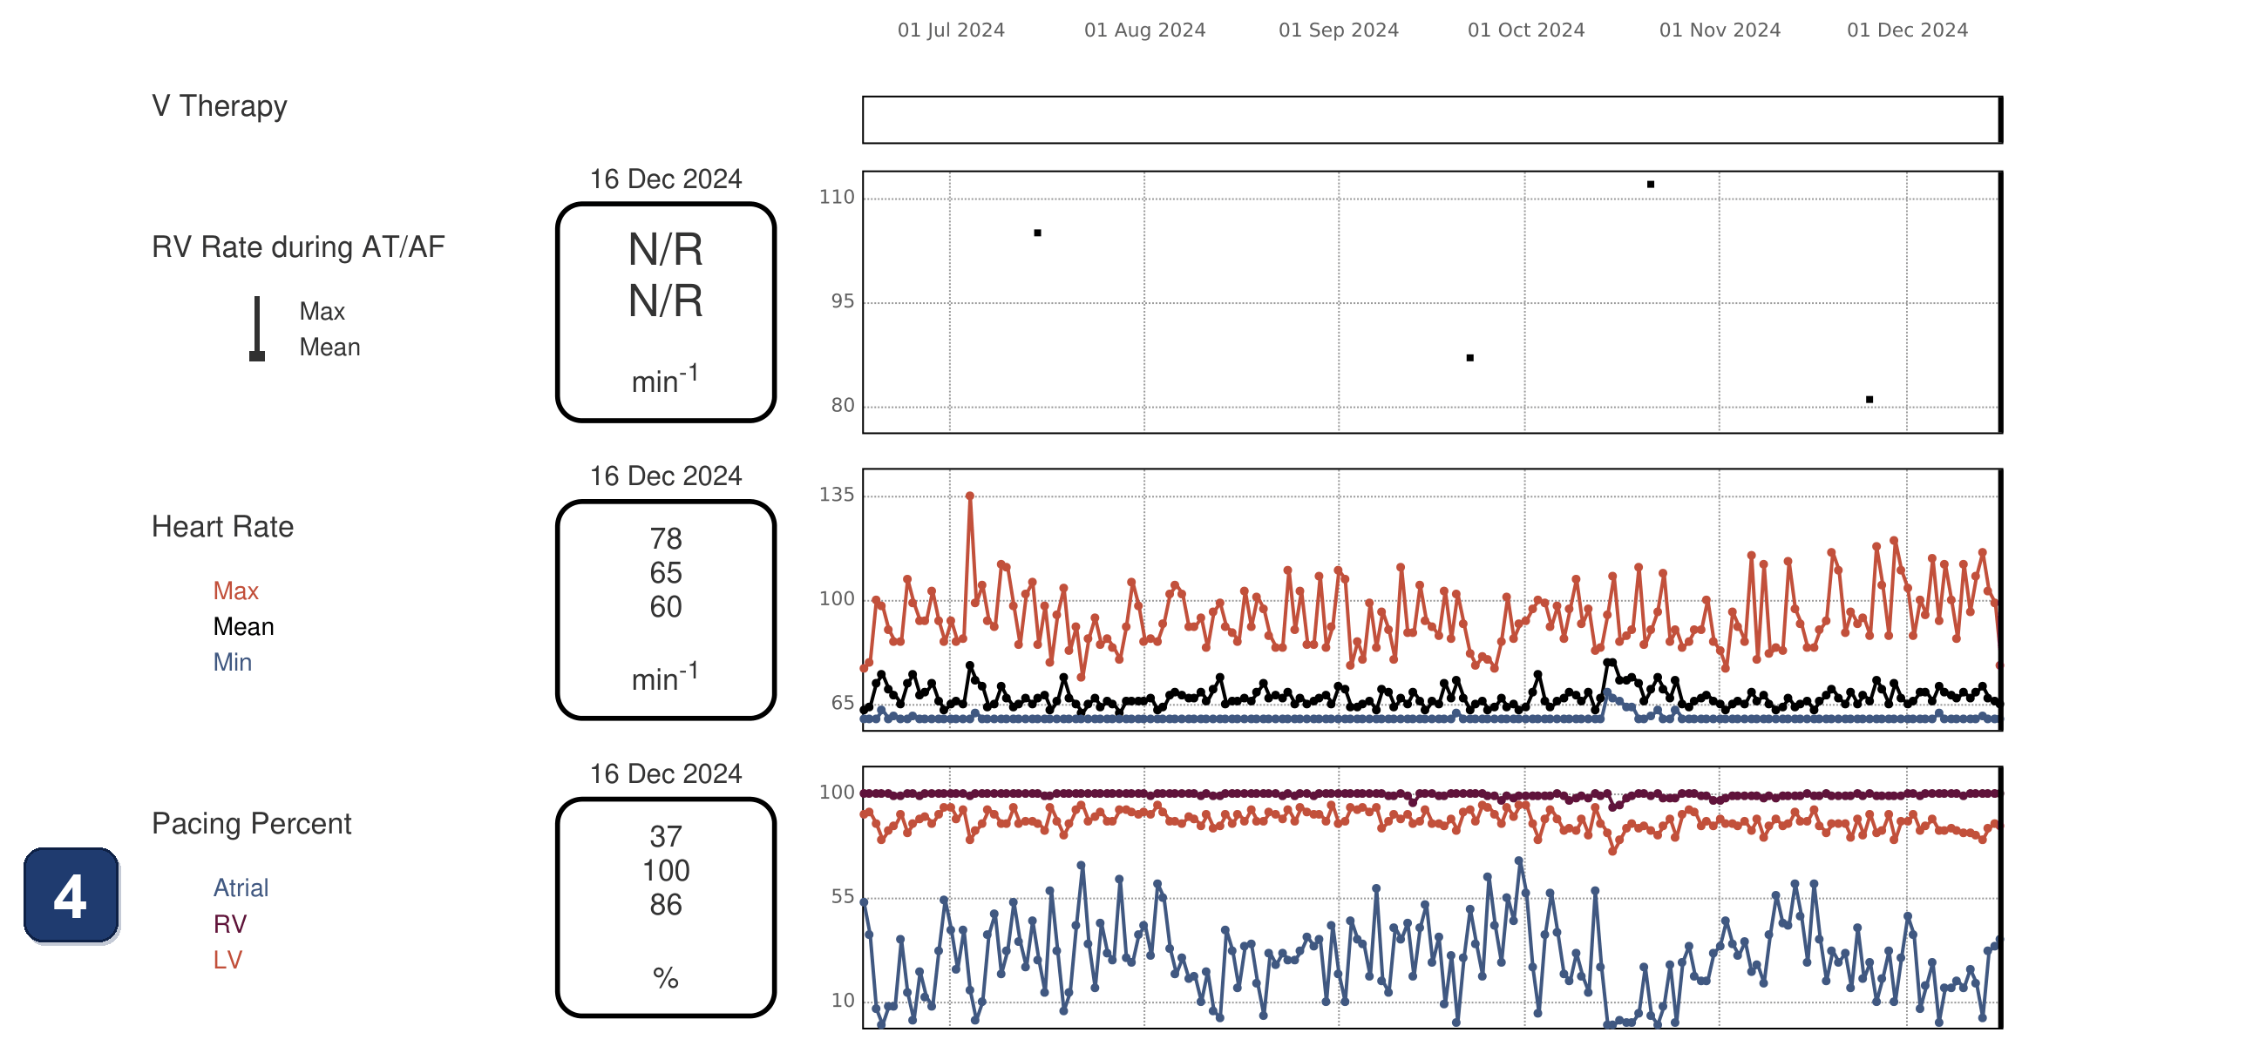Click the 01 Dec 2024 date label
This screenshot has height=1046, width=2246.
(1907, 30)
